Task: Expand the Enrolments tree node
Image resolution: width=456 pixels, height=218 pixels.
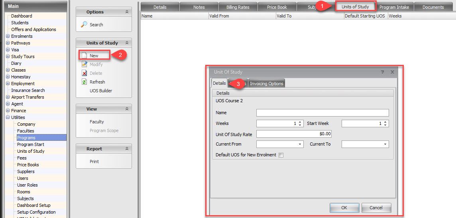Action: 8,36
